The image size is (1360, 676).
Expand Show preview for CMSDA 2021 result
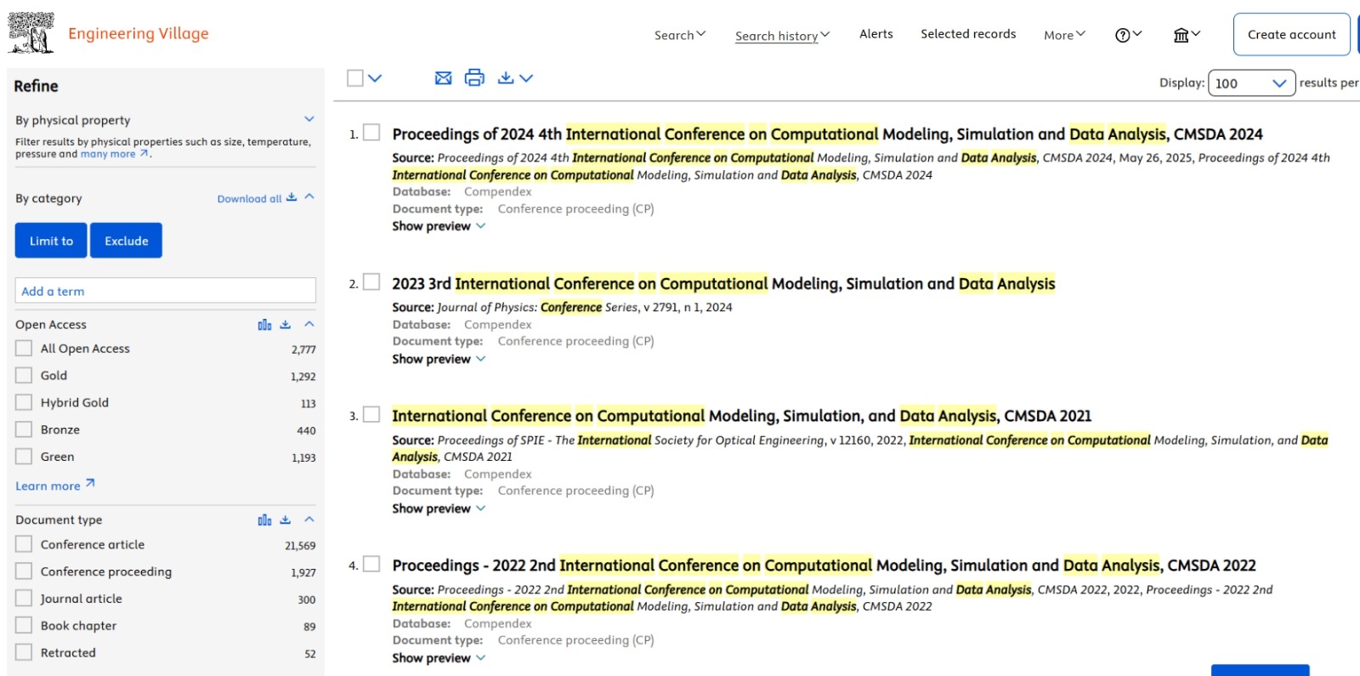pos(439,508)
